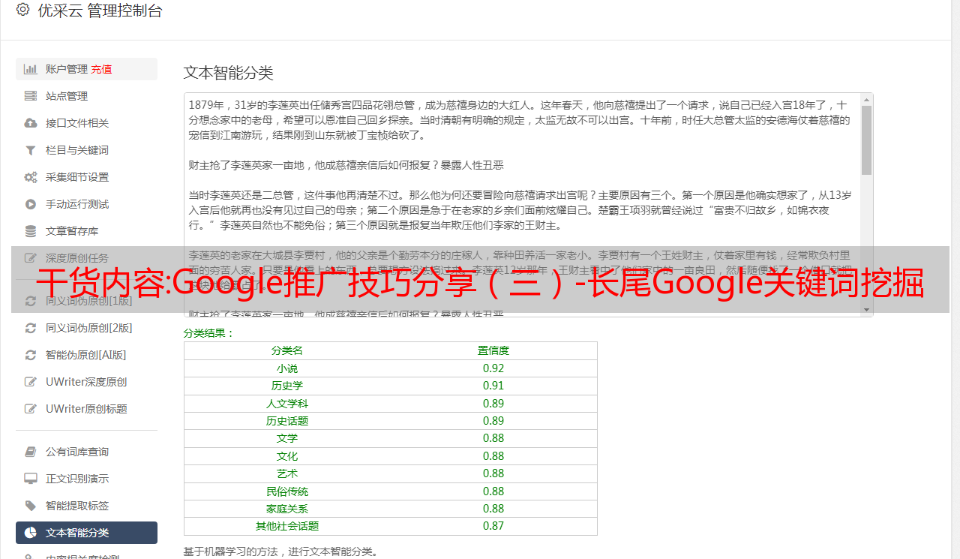Click the pie chart icon for 文本智能分类
The width and height of the screenshot is (960, 559).
(x=31, y=533)
